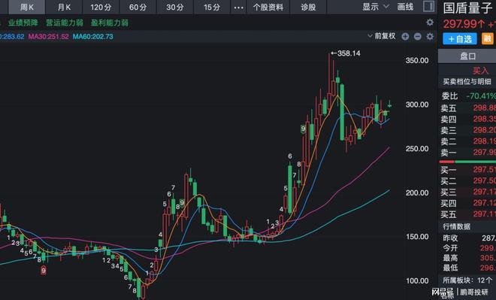Click the 国盾量子 stock name title

pos(467,8)
